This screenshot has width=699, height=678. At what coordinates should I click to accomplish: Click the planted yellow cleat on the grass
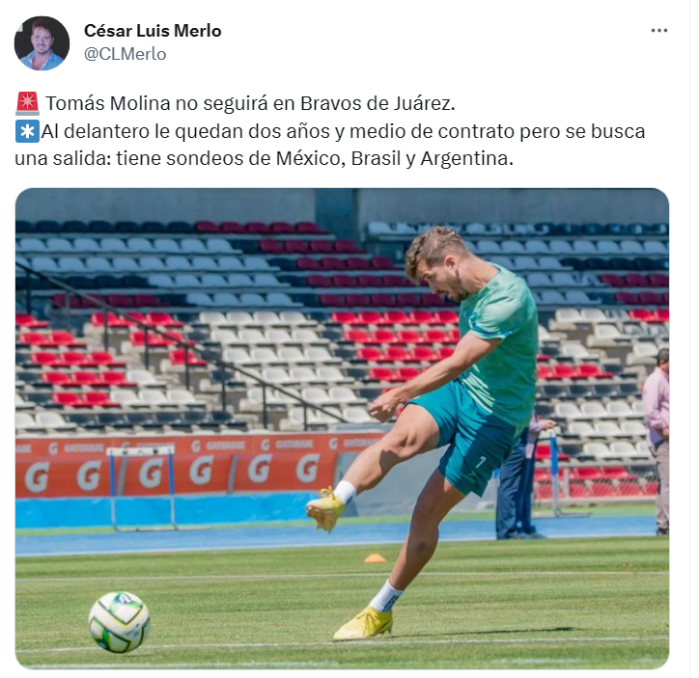click(363, 623)
